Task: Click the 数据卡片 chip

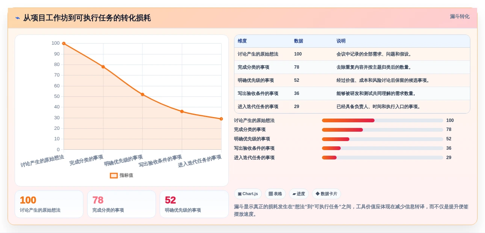Action: (326, 194)
